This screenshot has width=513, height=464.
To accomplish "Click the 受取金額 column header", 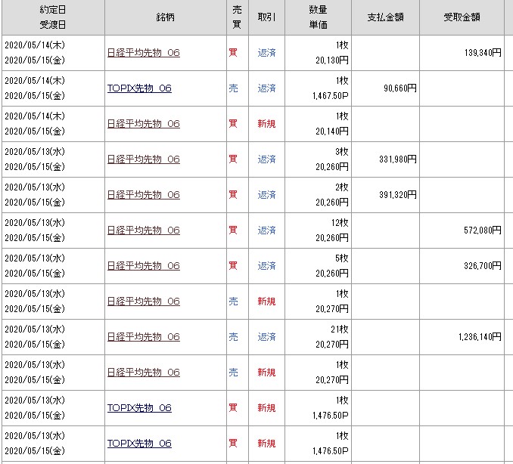I will tap(462, 17).
